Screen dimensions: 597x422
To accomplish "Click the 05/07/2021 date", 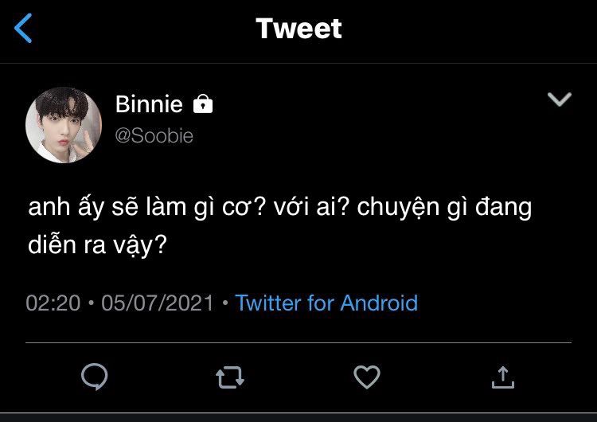I will coord(158,303).
